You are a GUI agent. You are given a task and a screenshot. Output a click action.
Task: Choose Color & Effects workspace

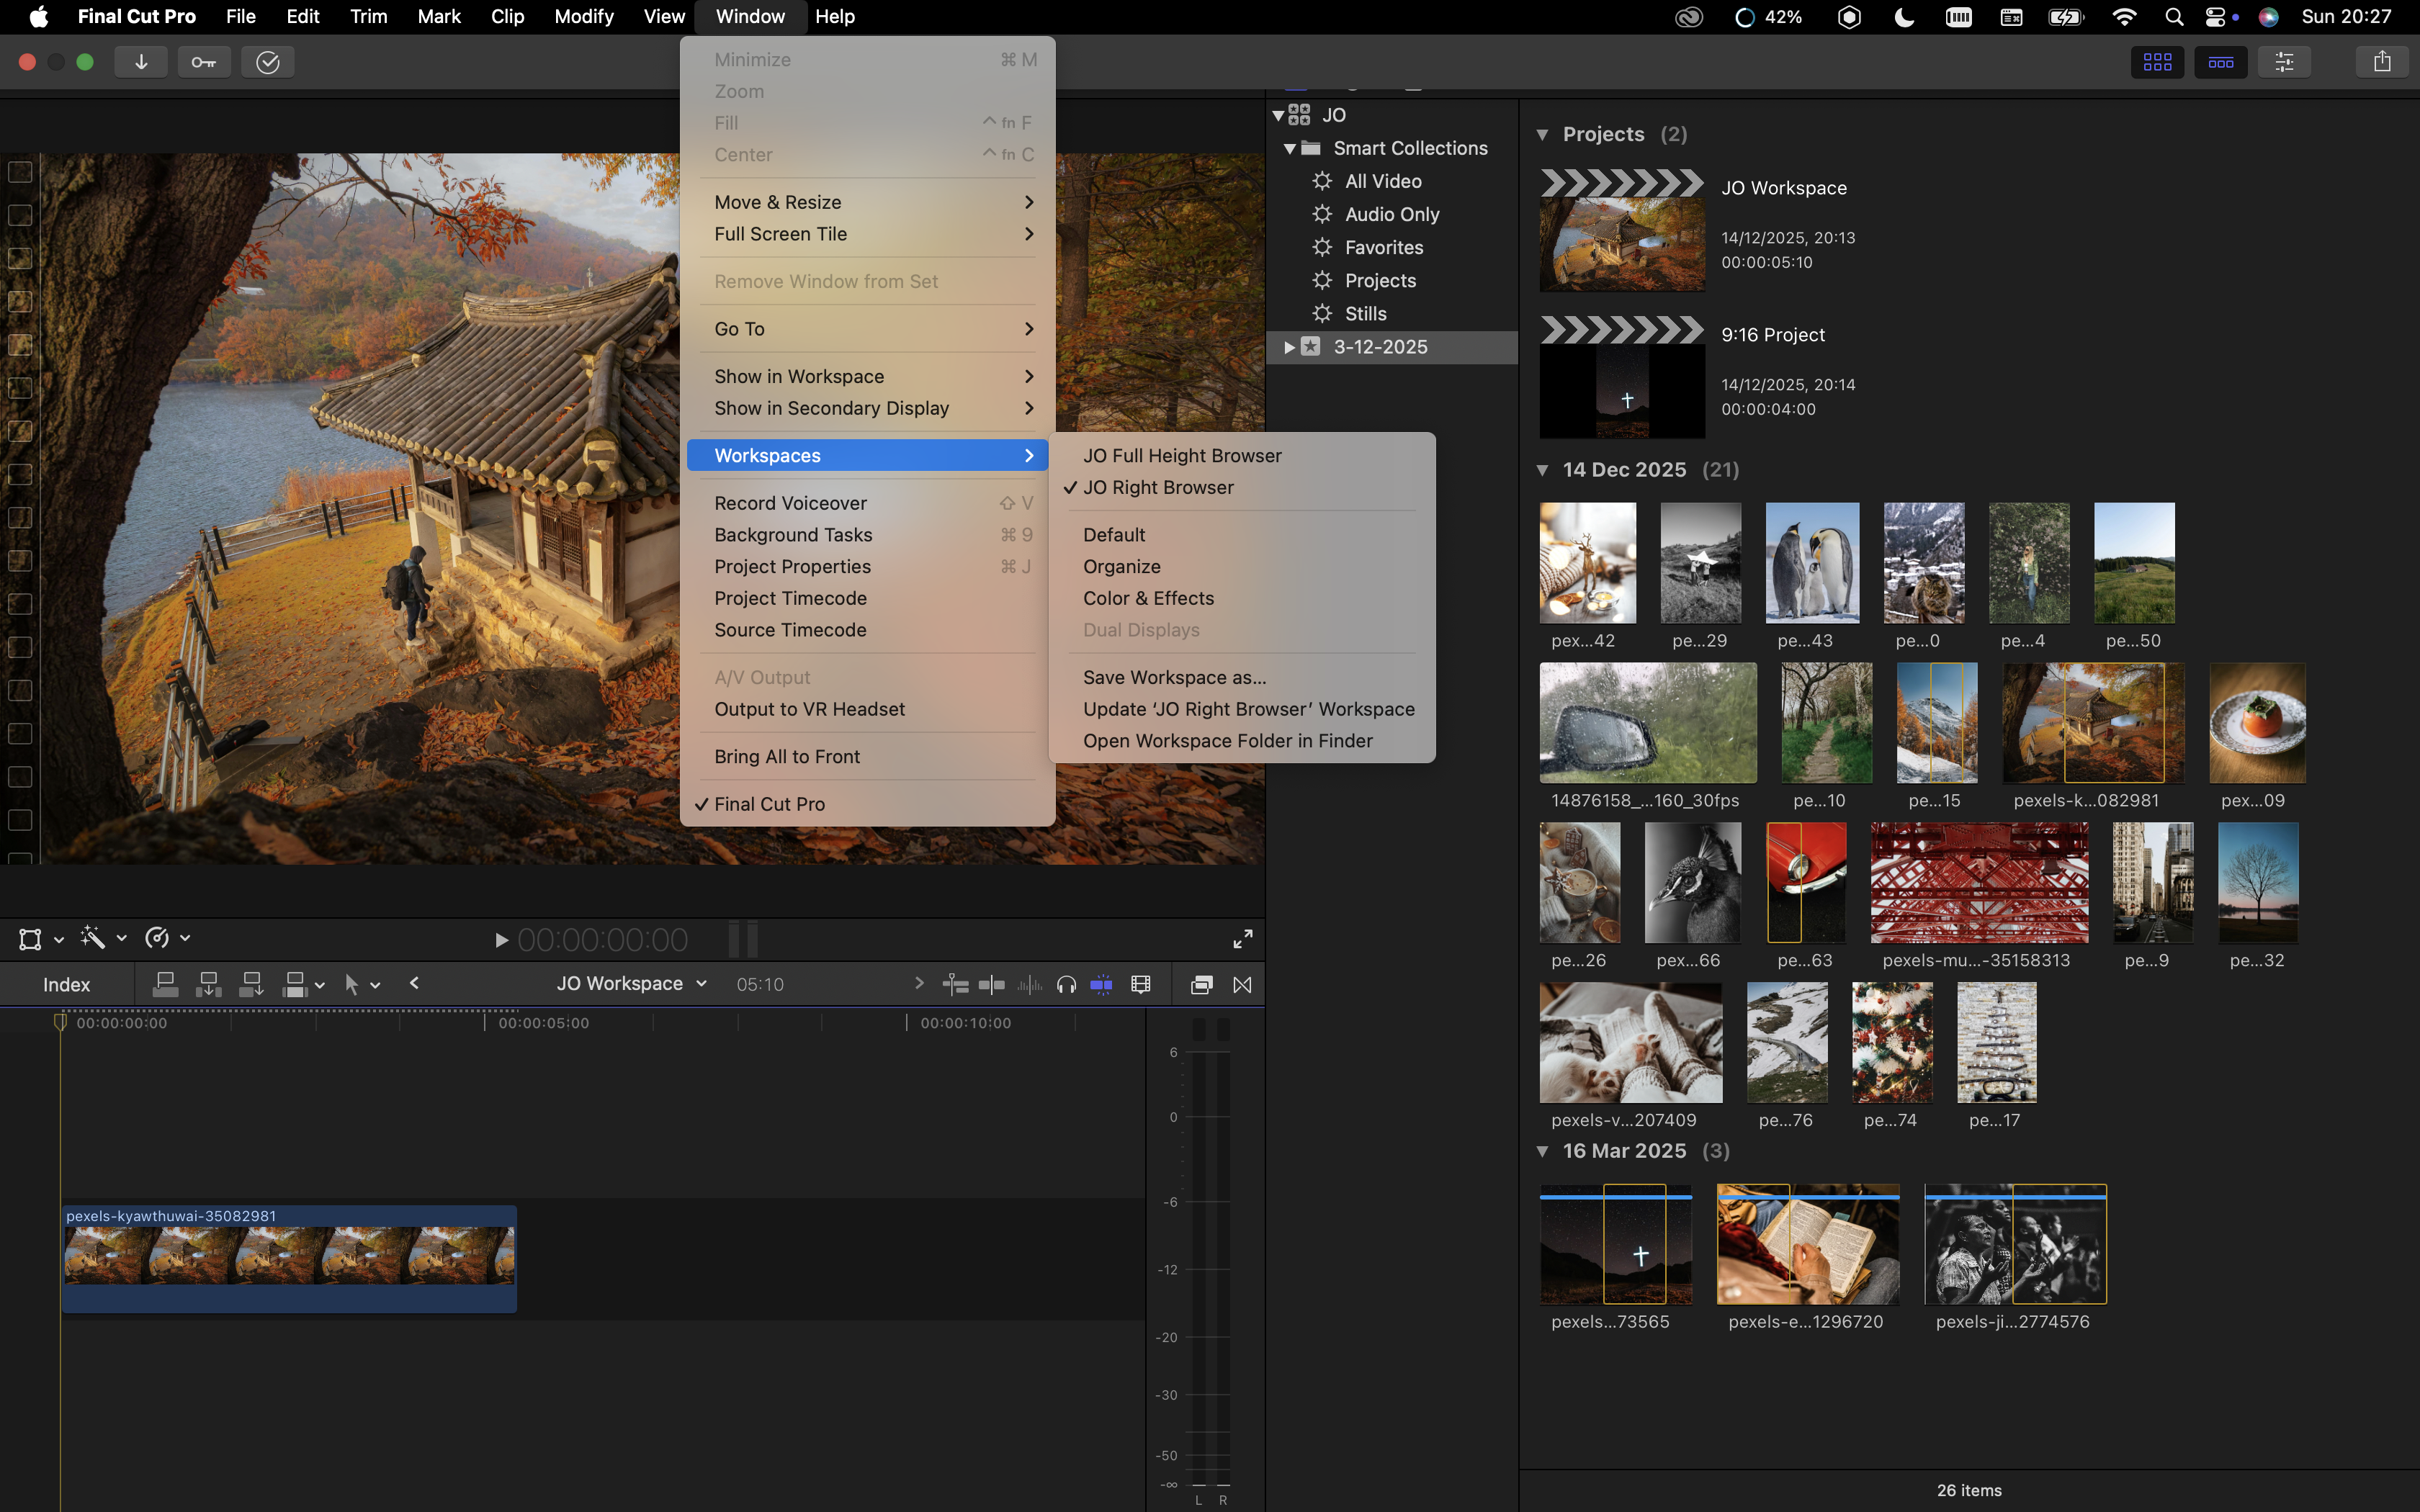(1148, 598)
